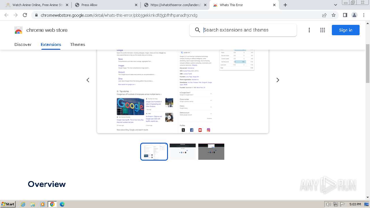Close the Whats This Error tab
The height and width of the screenshot is (208, 370).
[274, 5]
